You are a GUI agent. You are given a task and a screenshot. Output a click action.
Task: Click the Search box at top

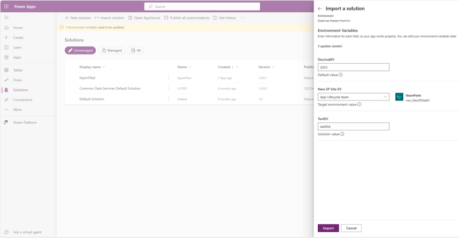(202, 6)
